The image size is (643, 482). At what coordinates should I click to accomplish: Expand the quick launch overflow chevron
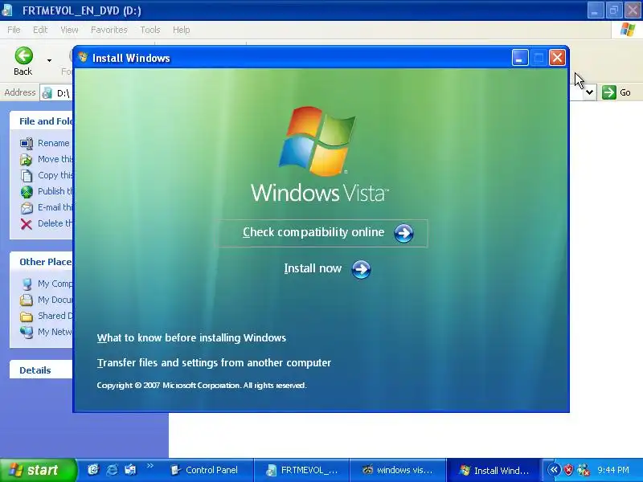pyautogui.click(x=150, y=466)
